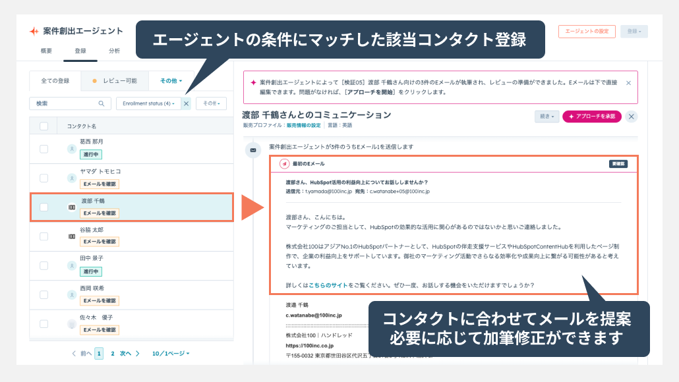The width and height of the screenshot is (679, 382).
Task: Toggle the select-all checkbox in コンタクト名 header
Action: pyautogui.click(x=44, y=126)
